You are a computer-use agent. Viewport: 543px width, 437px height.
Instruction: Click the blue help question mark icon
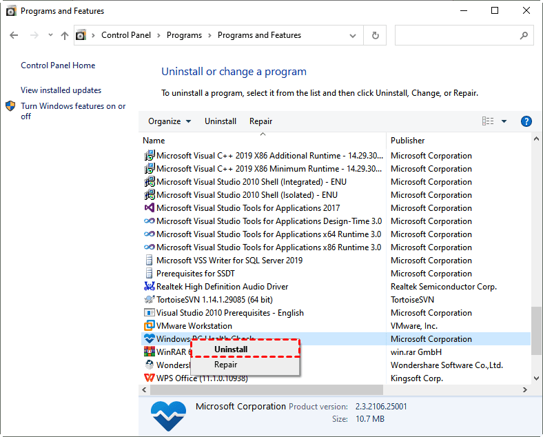526,121
